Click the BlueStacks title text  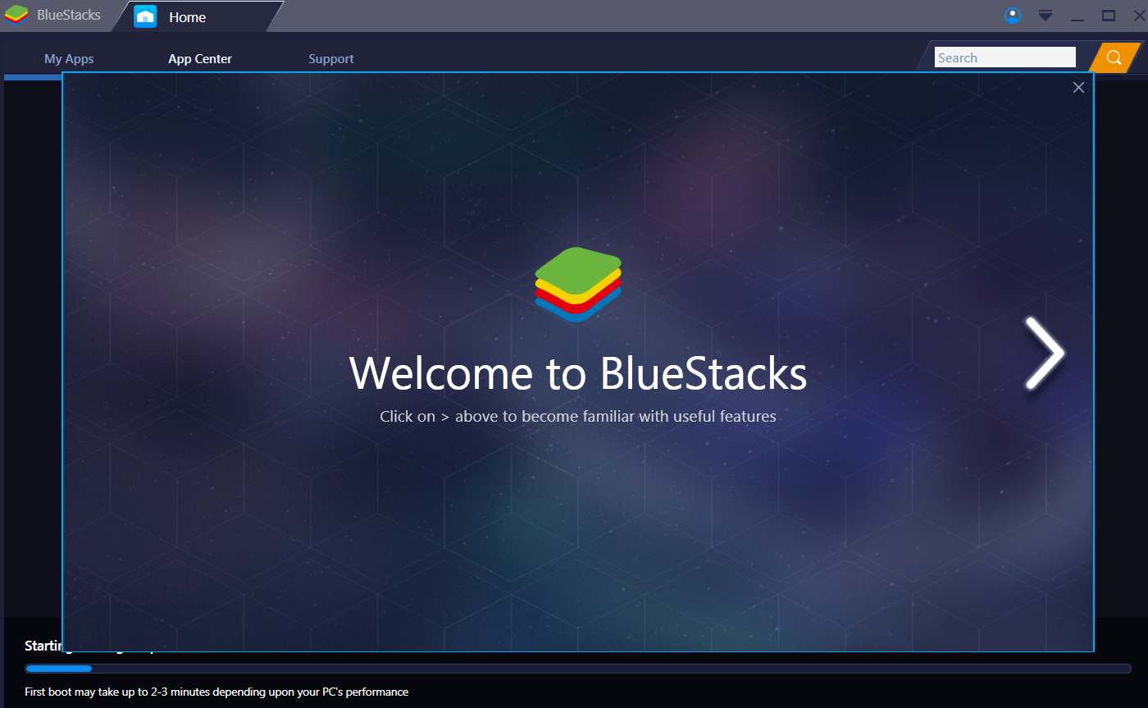click(x=69, y=16)
